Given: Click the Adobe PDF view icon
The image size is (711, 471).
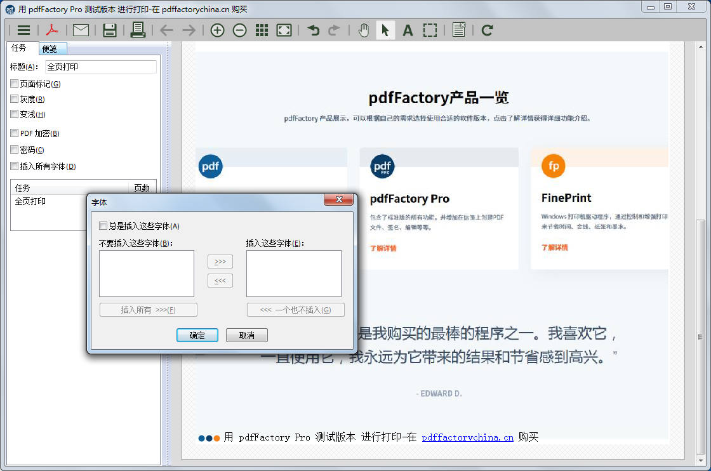Looking at the screenshot, I should (52, 30).
